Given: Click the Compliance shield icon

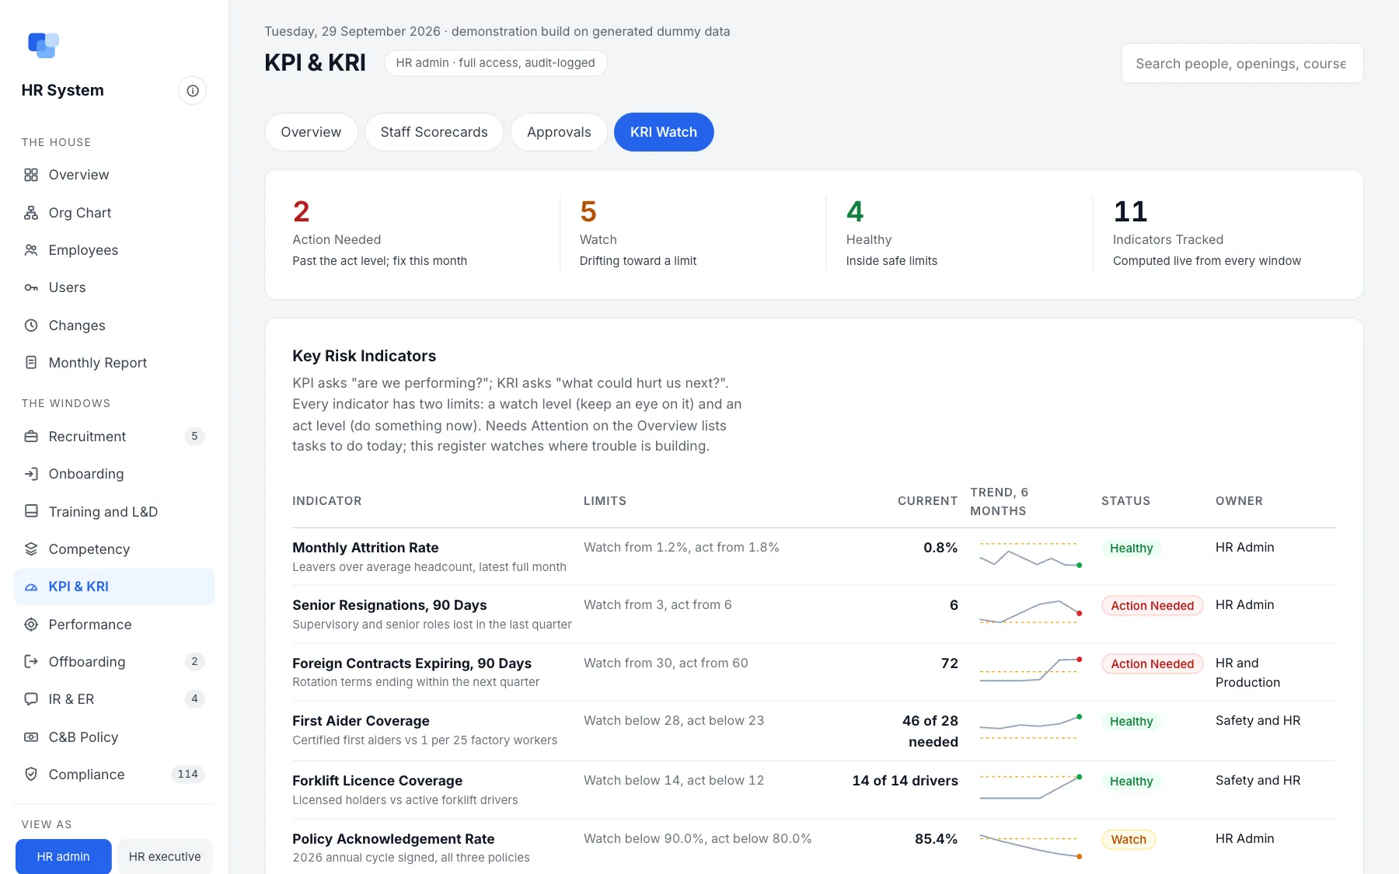Looking at the screenshot, I should (x=31, y=775).
